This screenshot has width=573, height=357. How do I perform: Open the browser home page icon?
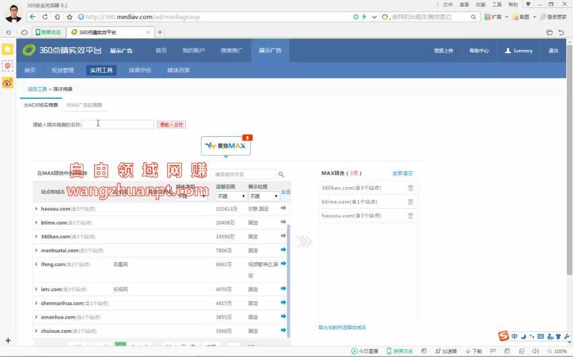point(57,17)
